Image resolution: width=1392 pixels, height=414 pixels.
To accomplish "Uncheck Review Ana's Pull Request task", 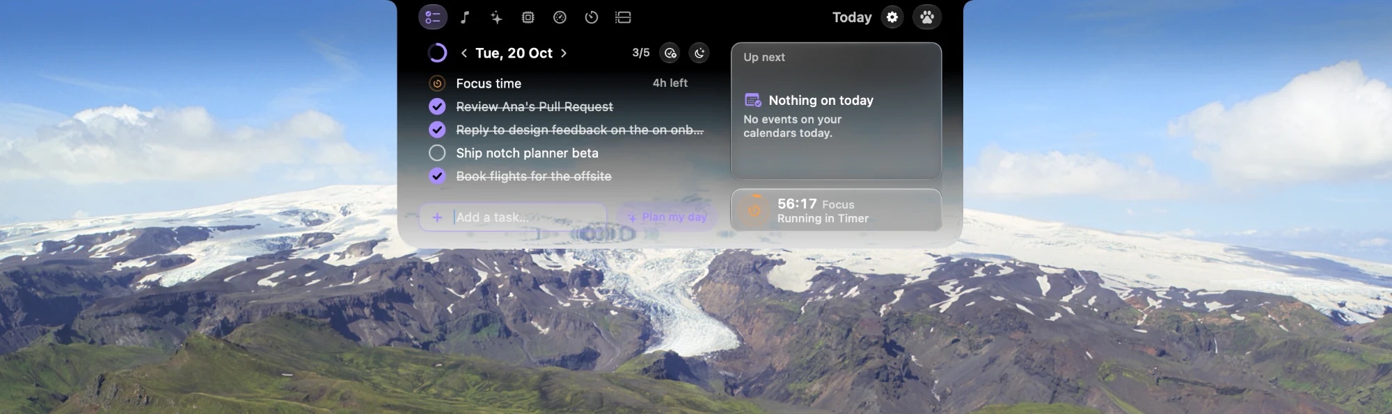I will coord(437,106).
